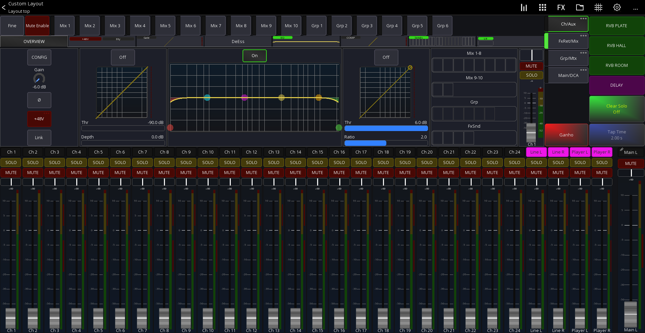Open settings gear icon
645x333 pixels.
(617, 7)
